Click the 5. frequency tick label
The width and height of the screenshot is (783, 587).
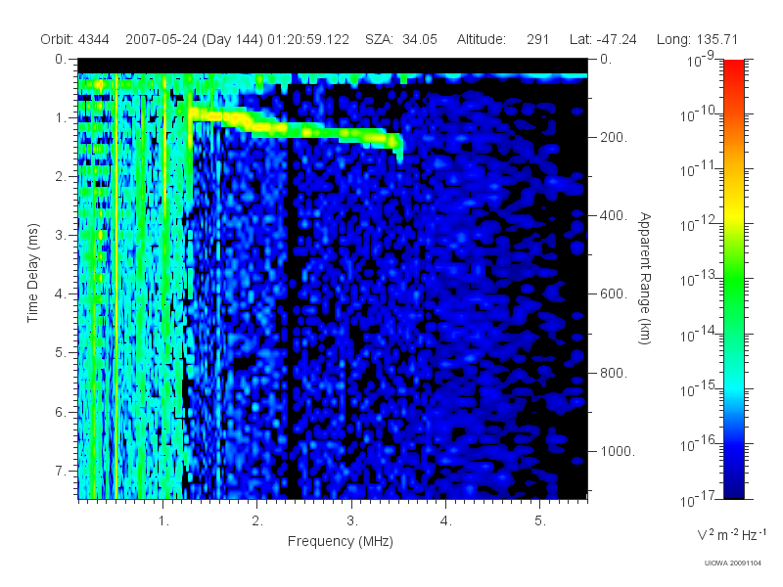(x=540, y=521)
